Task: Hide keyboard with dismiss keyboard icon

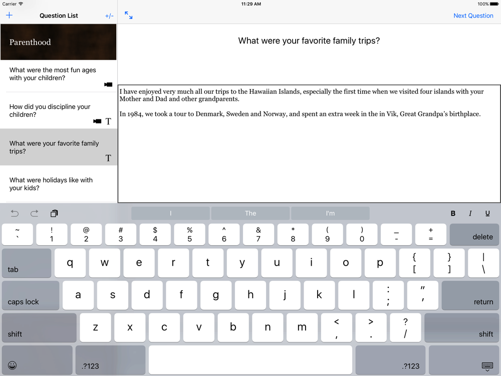Action: click(487, 366)
